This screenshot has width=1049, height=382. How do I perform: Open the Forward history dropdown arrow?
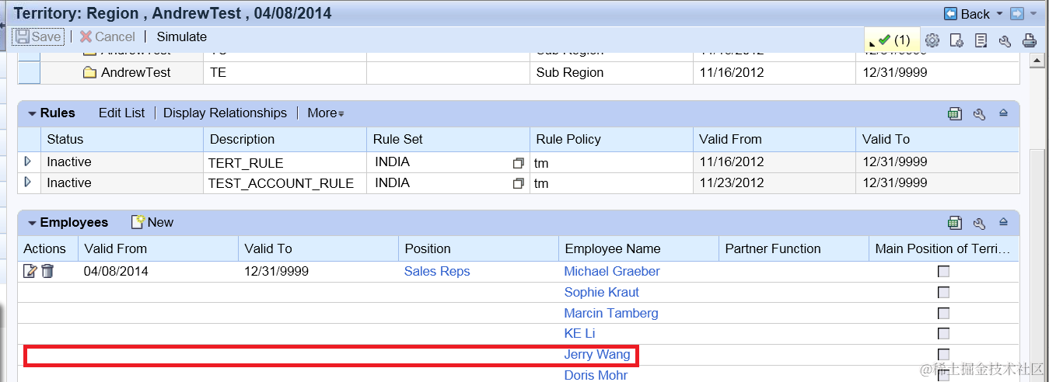click(1033, 14)
